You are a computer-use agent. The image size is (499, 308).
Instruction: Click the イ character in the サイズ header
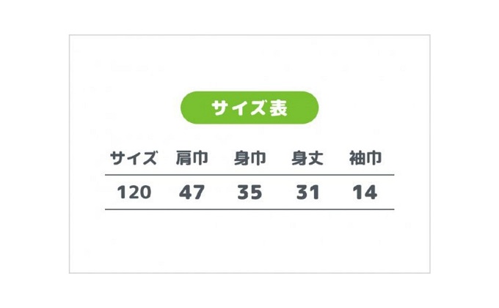point(134,158)
